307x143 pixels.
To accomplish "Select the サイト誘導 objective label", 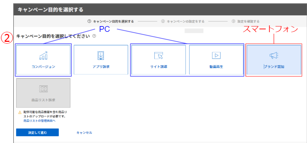I will click(x=158, y=67).
